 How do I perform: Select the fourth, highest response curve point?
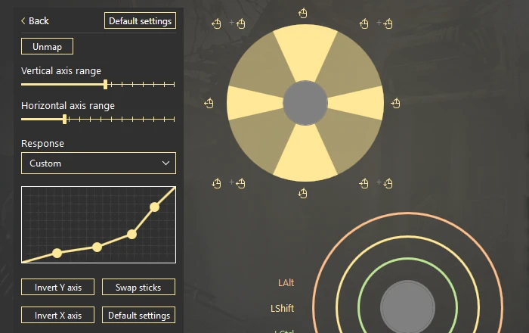[154, 207]
